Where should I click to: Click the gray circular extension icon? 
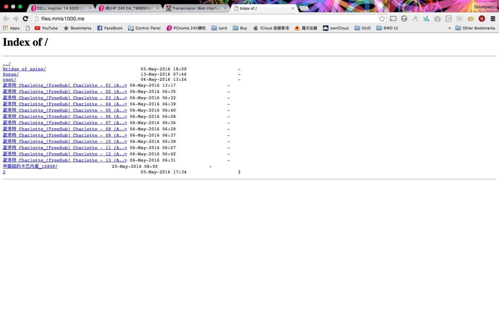click(x=460, y=19)
